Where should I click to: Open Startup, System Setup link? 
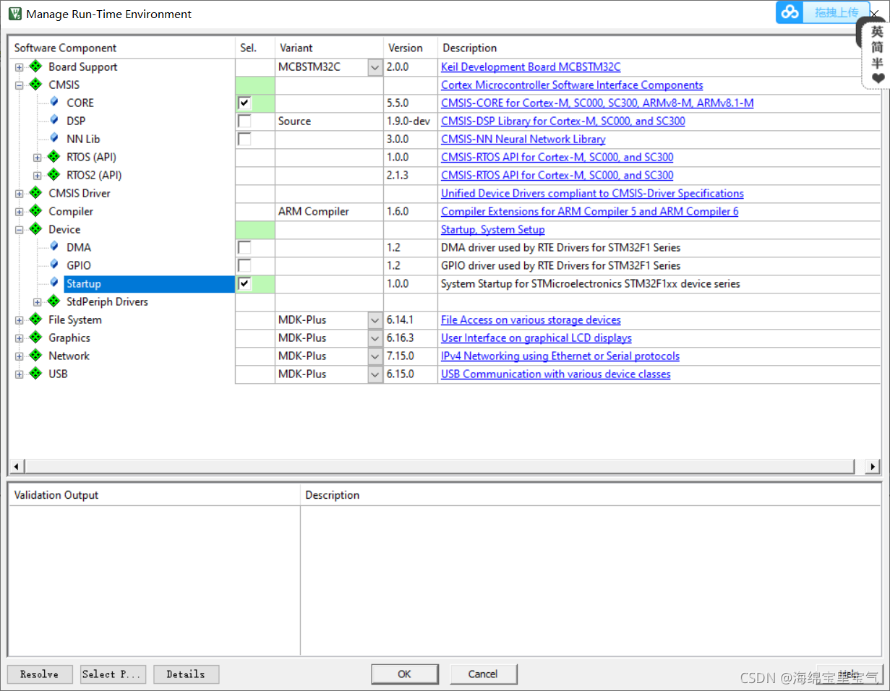click(492, 229)
